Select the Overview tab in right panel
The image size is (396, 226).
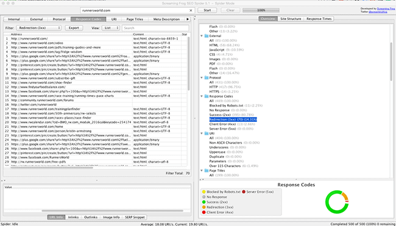point(268,19)
